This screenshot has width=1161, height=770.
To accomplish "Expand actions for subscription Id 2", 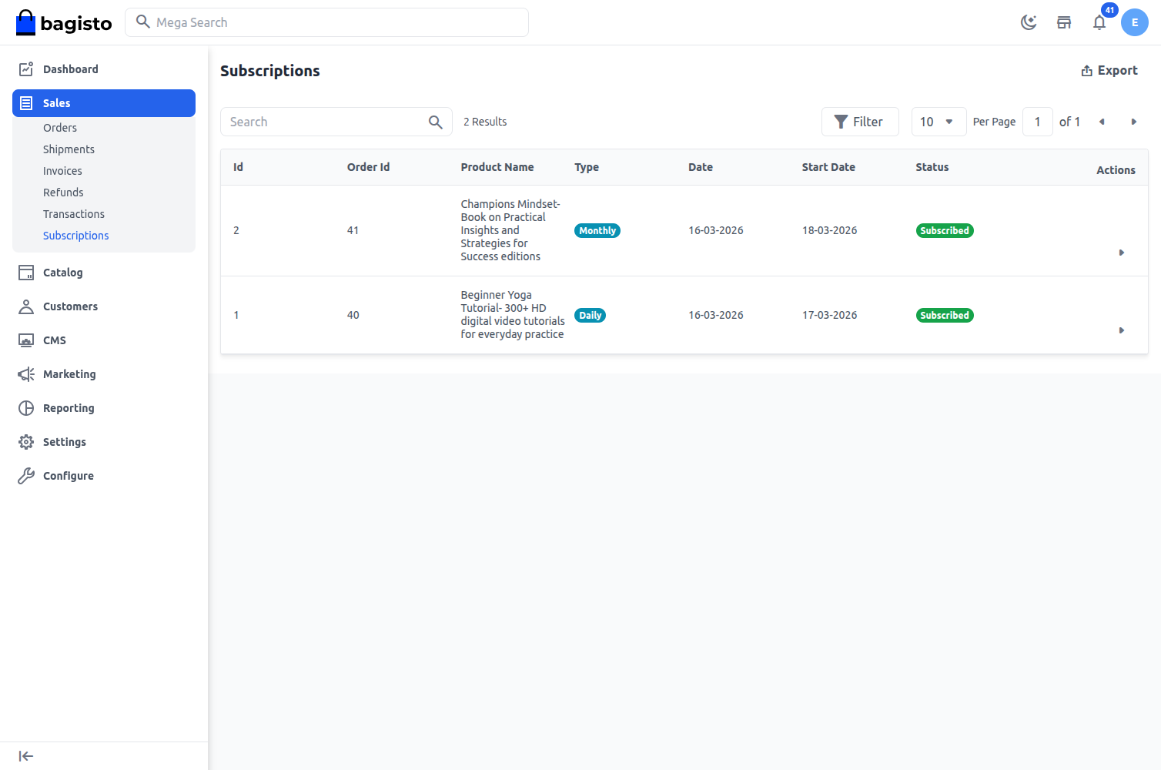I will click(x=1122, y=253).
